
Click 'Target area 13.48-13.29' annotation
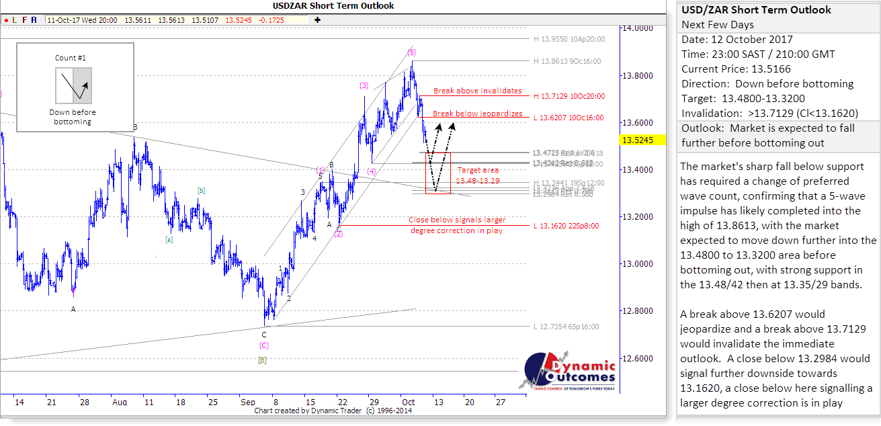click(477, 175)
